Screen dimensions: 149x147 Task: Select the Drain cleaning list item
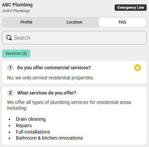coord(31,119)
